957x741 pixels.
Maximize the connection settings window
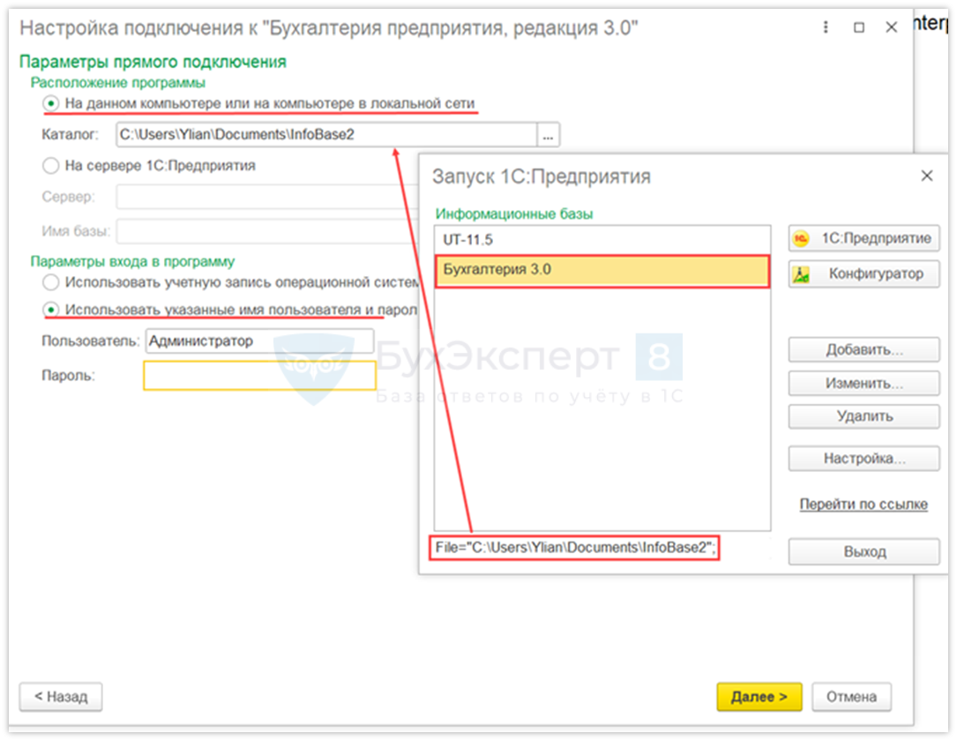859,27
